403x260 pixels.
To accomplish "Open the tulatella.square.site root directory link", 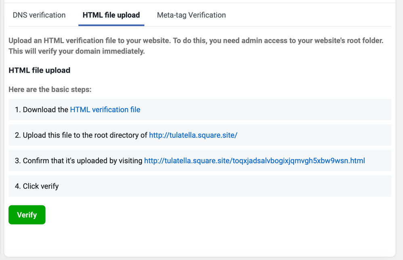I will coord(193,135).
